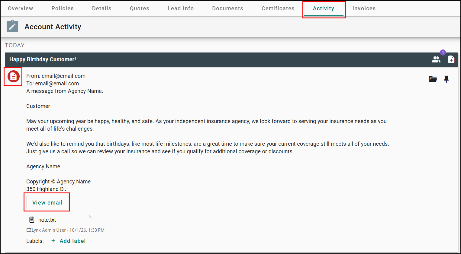The width and height of the screenshot is (461, 254).
Task: Click the To: email@email.com line
Action: 53,84
